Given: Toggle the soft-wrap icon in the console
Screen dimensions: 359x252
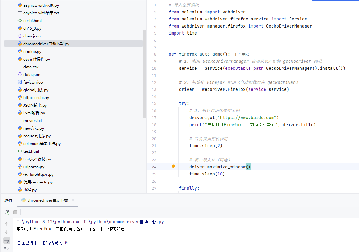Looking at the screenshot, I should click(7, 240).
